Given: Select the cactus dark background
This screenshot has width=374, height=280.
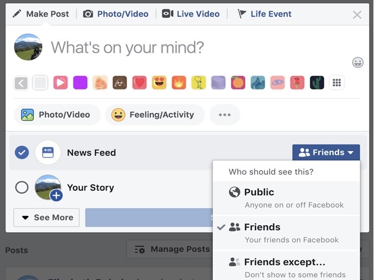Looking at the screenshot, I should pos(317,83).
